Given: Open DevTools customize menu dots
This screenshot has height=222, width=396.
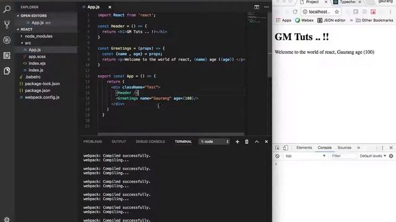Looking at the screenshot, I should (x=382, y=148).
